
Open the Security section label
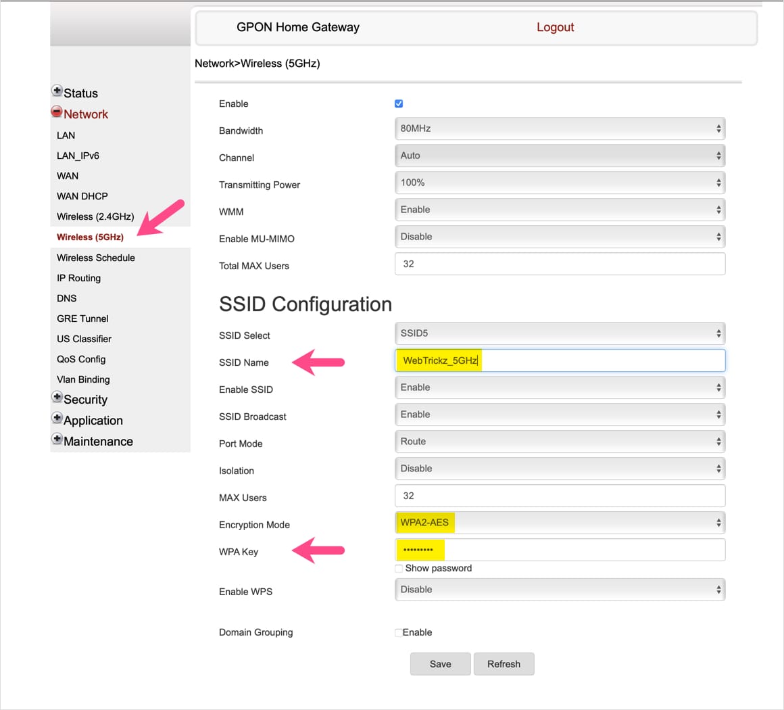[x=86, y=399]
